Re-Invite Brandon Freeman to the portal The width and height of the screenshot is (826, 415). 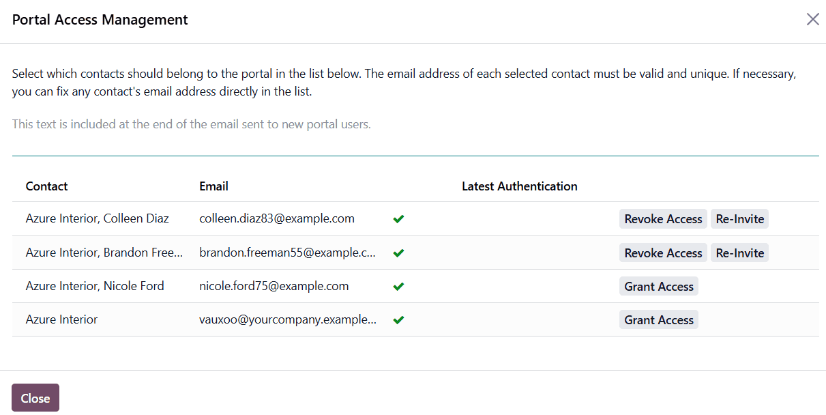(739, 253)
